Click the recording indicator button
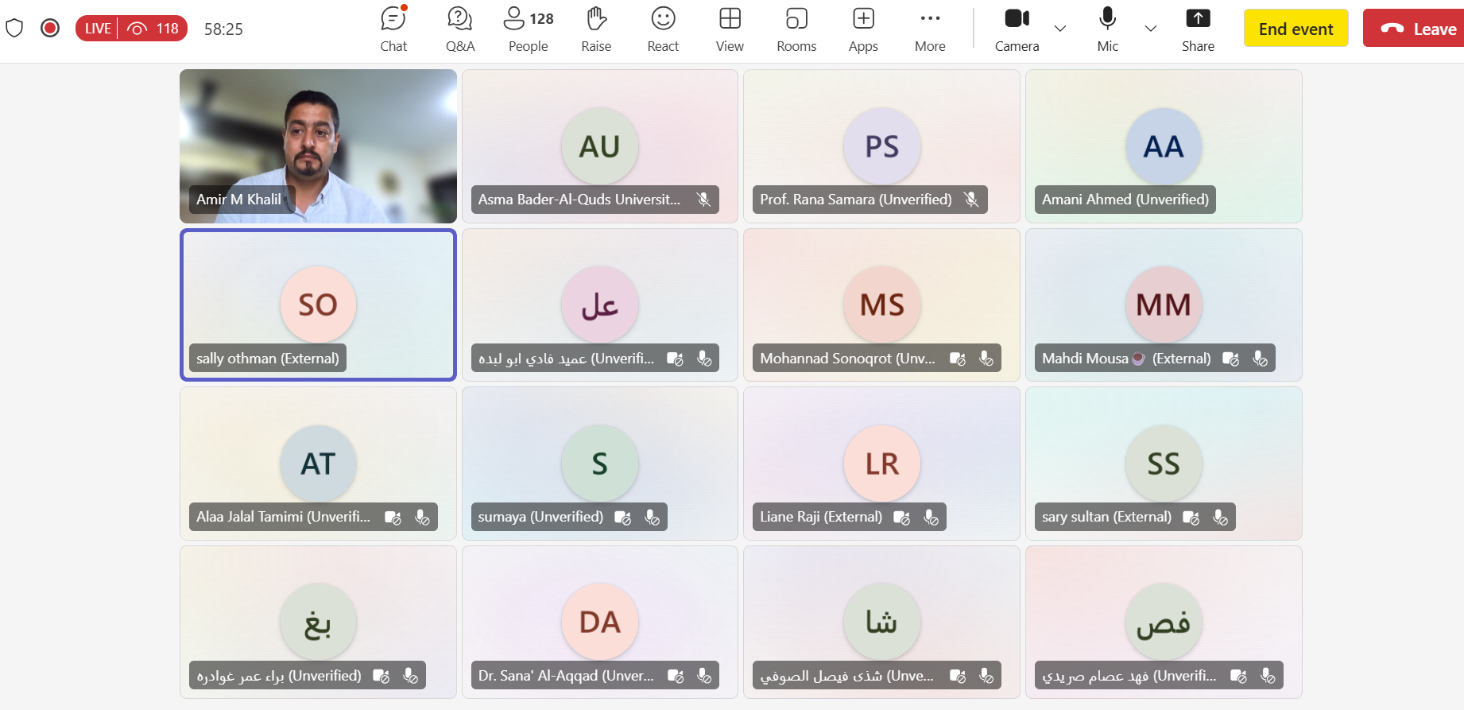Screen dimensions: 1464x710 (50, 29)
